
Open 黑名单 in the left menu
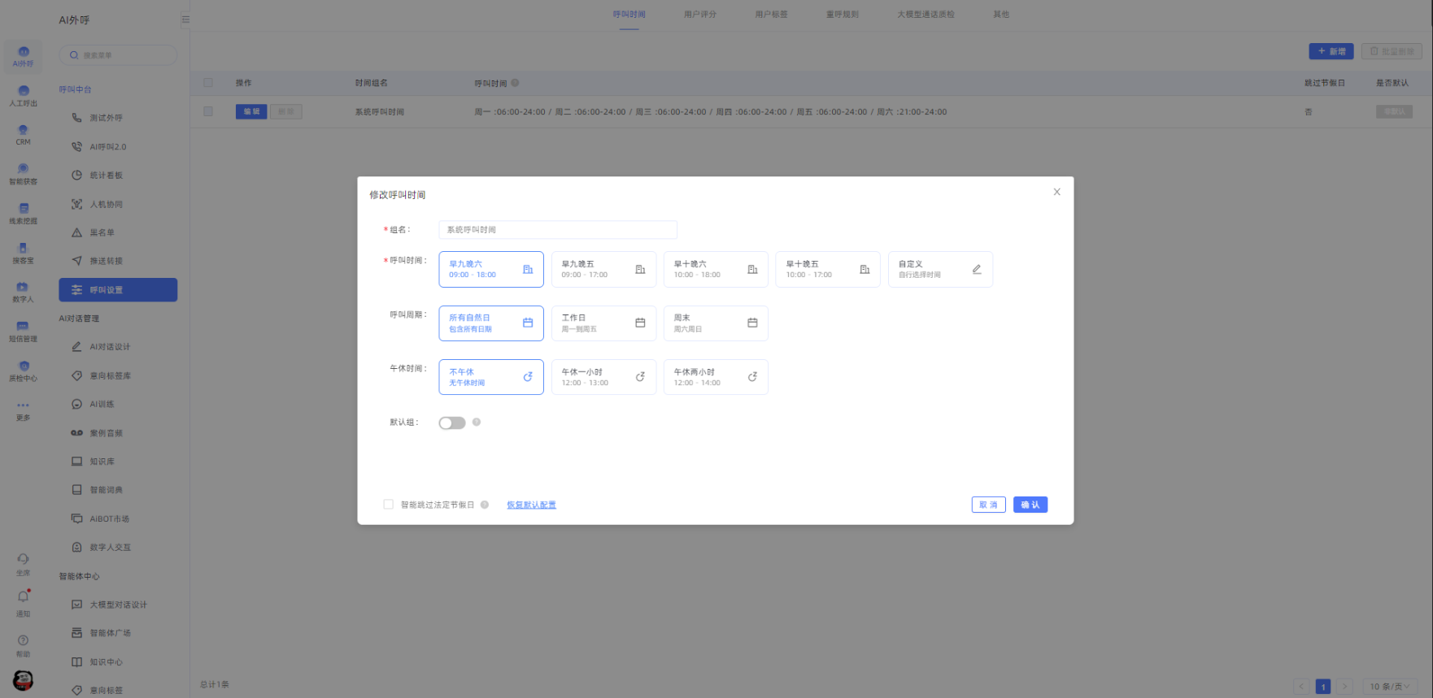(x=102, y=233)
